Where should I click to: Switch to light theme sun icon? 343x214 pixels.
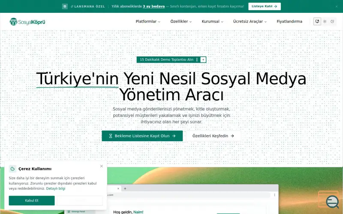click(325, 21)
